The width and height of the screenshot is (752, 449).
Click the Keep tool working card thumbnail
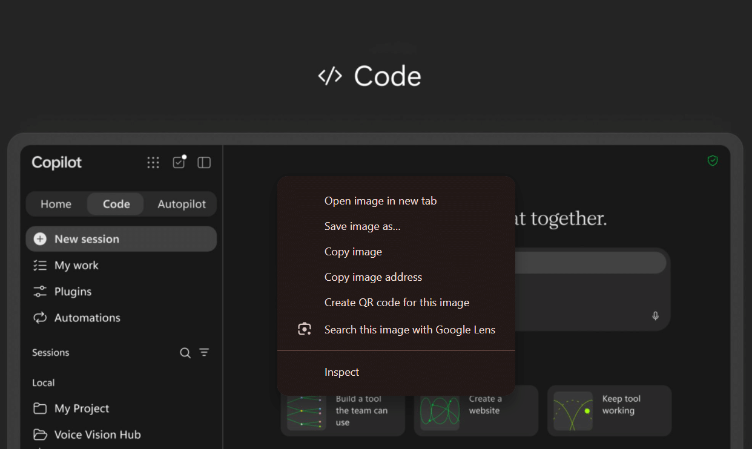(x=573, y=411)
